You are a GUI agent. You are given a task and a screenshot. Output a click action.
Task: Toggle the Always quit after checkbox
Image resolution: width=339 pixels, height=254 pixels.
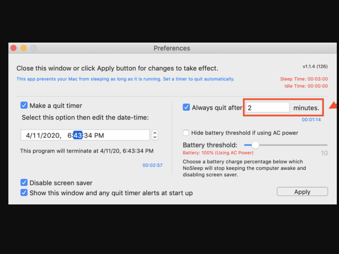(186, 107)
